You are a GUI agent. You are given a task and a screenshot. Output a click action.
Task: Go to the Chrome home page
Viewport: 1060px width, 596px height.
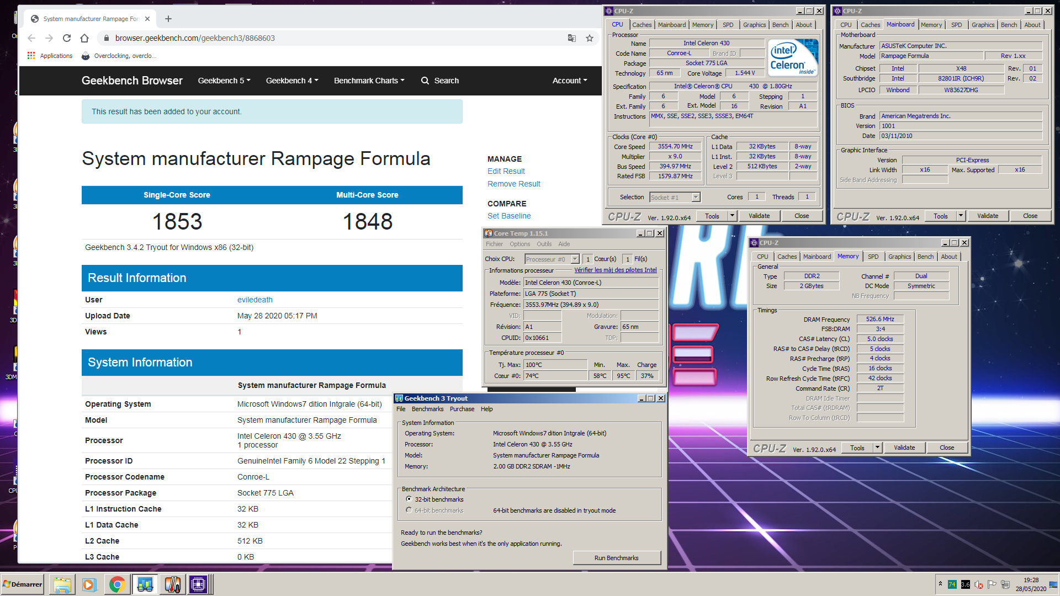(84, 38)
